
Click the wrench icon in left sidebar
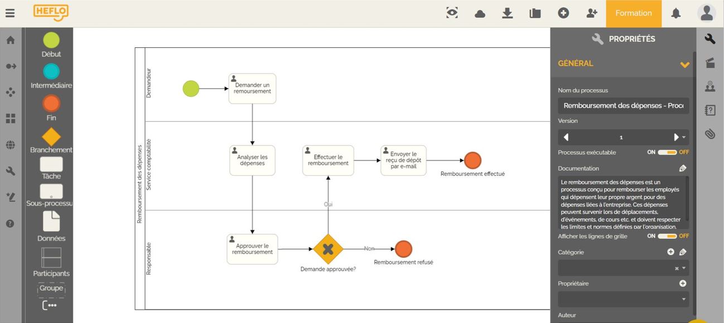point(10,171)
